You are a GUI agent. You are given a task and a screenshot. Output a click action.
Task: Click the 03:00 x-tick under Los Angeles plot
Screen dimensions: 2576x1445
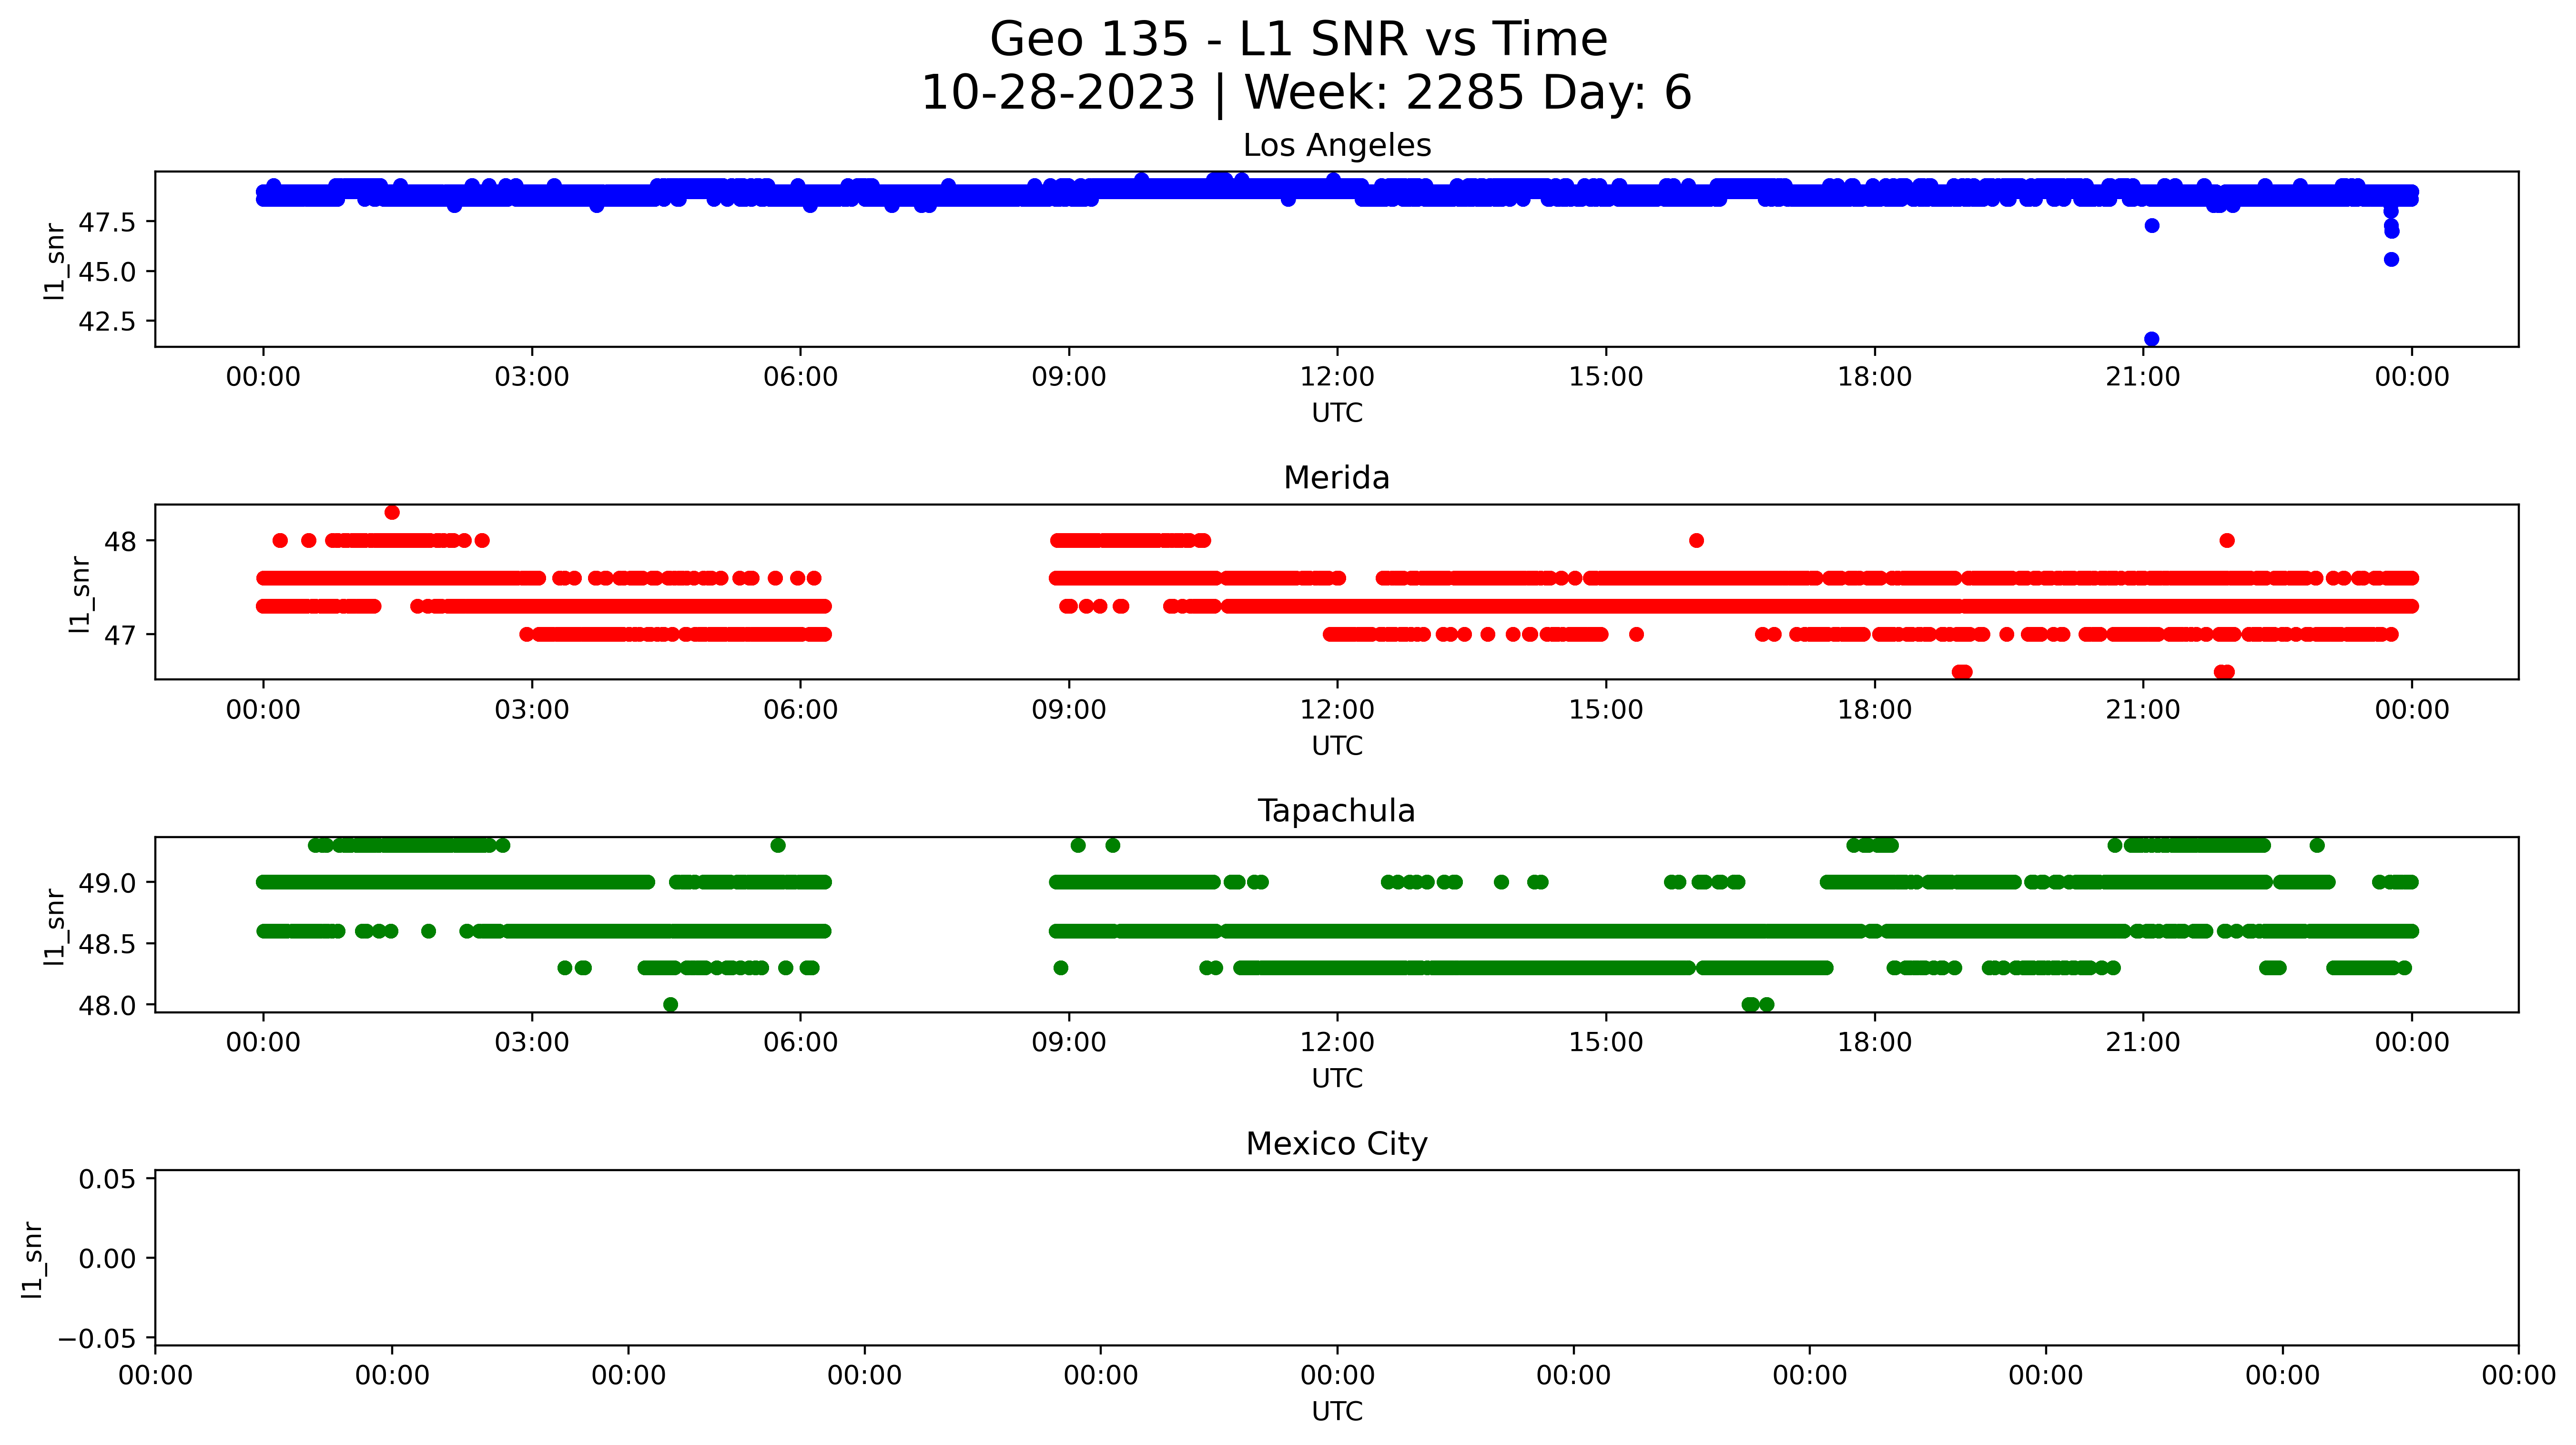(532, 377)
